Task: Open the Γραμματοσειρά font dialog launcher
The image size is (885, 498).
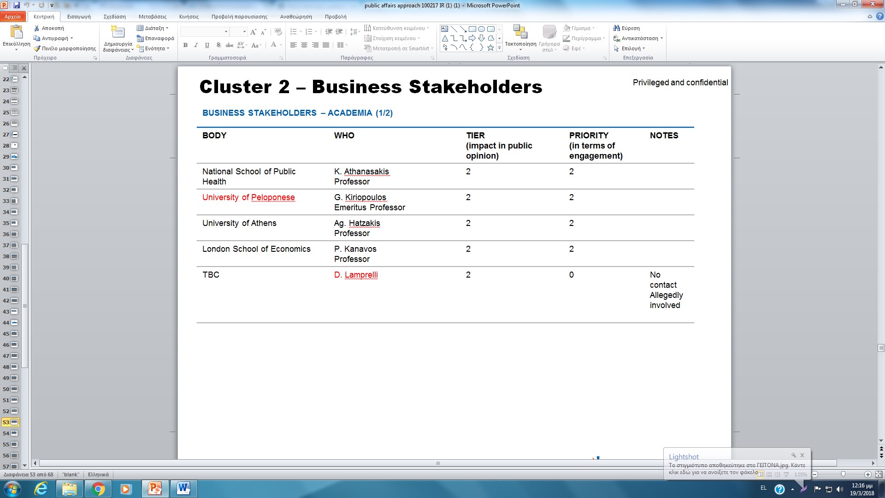Action: pos(281,58)
